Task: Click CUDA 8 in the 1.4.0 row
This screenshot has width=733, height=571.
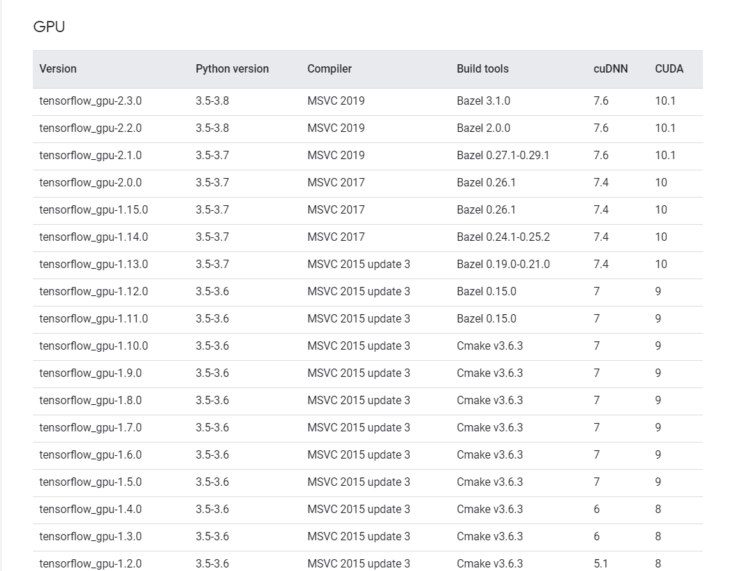Action: pyautogui.click(x=658, y=509)
